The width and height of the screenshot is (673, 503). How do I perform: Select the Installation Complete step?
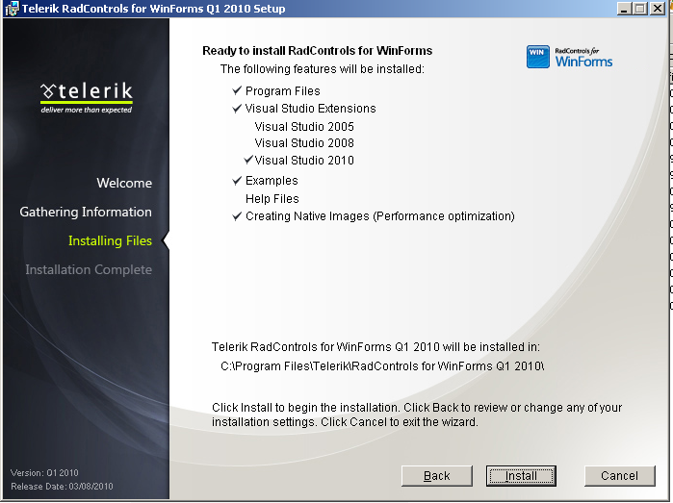tap(89, 269)
